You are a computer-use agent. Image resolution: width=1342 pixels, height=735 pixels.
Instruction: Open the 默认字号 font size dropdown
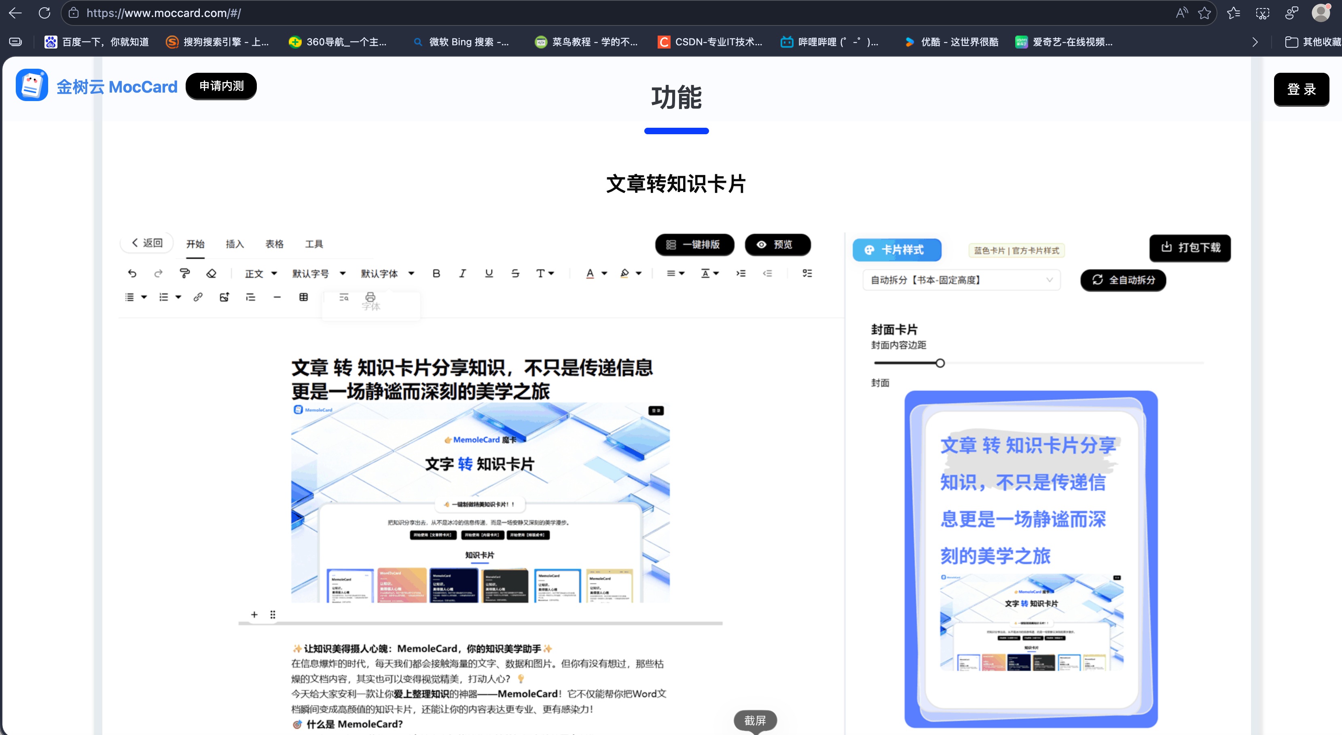click(x=319, y=273)
